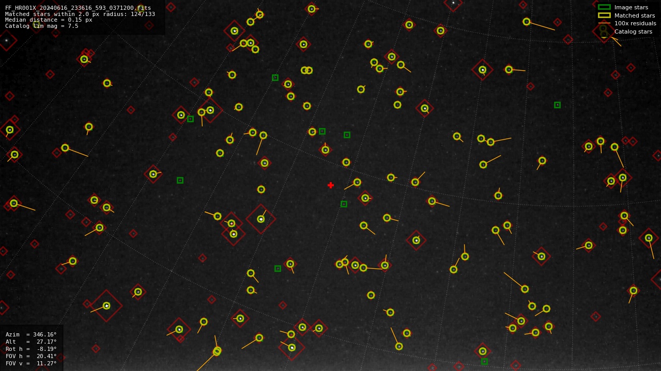Click the 'Alt = 27.17°' readout

pyautogui.click(x=31, y=342)
